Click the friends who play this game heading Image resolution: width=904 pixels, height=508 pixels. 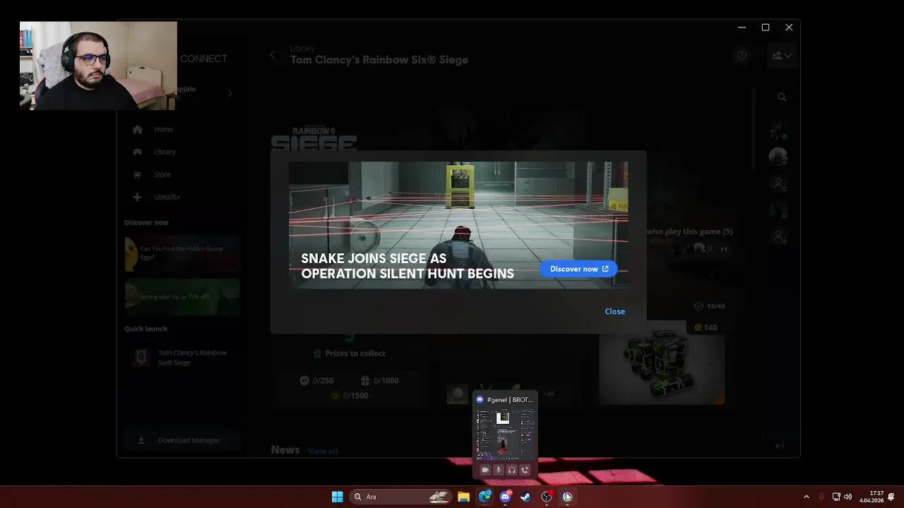pos(689,231)
